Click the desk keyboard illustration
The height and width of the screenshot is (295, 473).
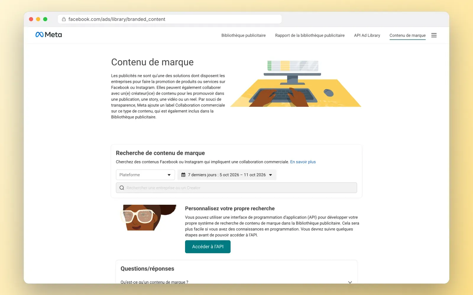click(x=296, y=83)
